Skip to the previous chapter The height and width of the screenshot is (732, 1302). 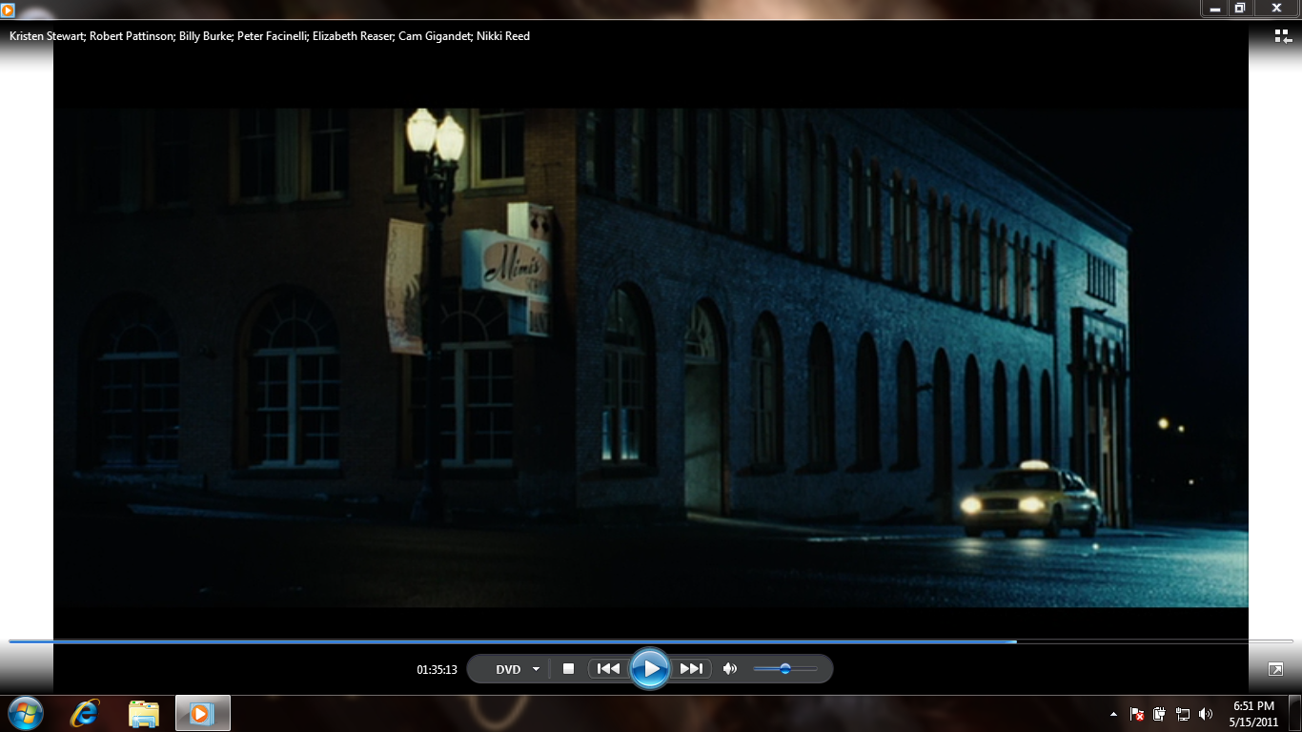click(608, 668)
